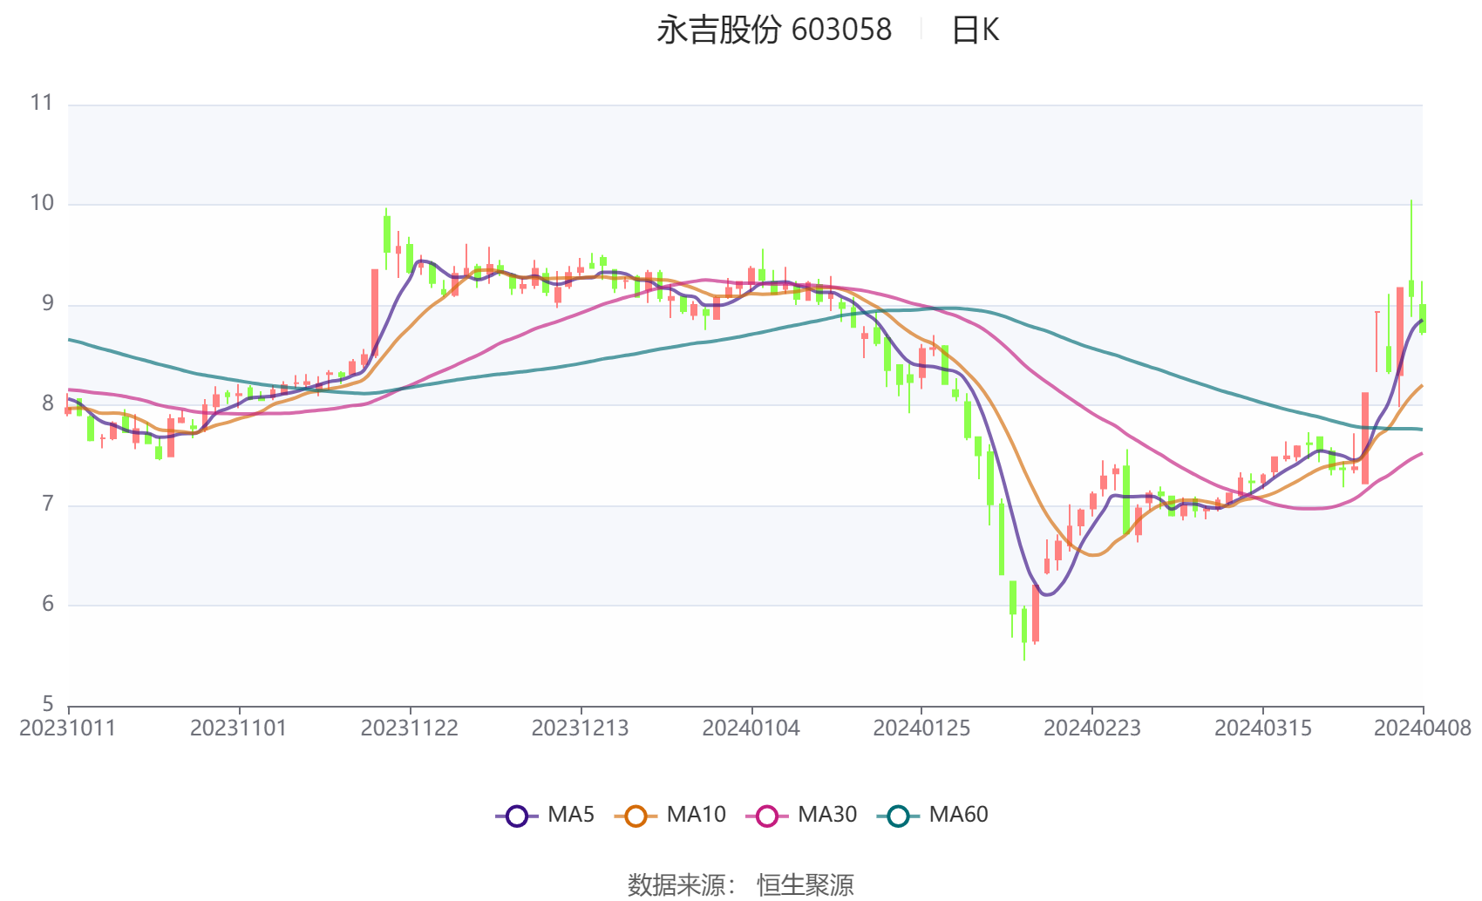Viewport: 1482px width, 901px height.
Task: Click the 11 price axis label
Action: 42,103
